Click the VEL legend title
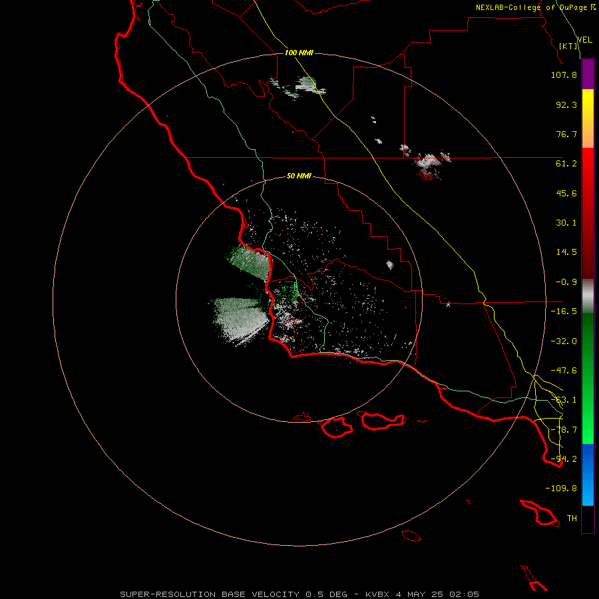 click(584, 39)
